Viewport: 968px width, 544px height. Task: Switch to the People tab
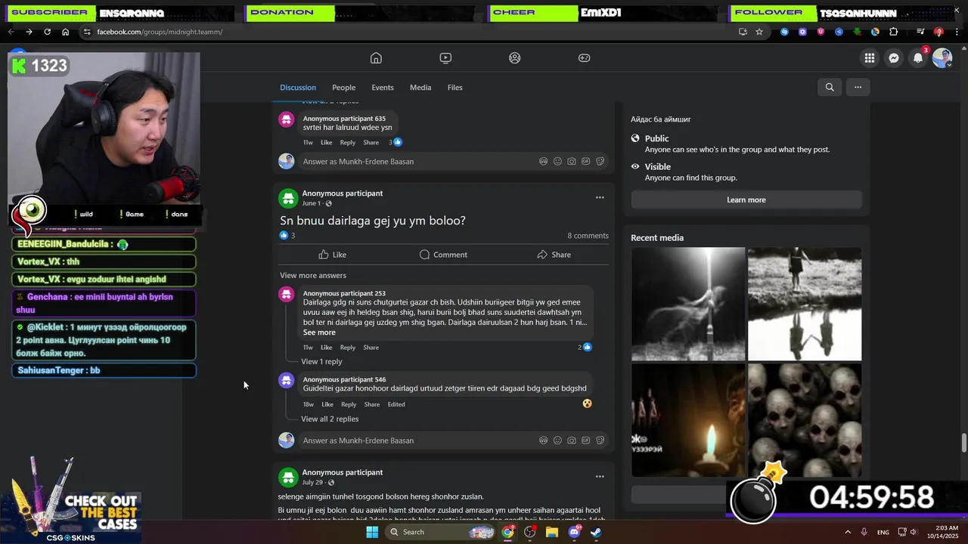coord(343,88)
